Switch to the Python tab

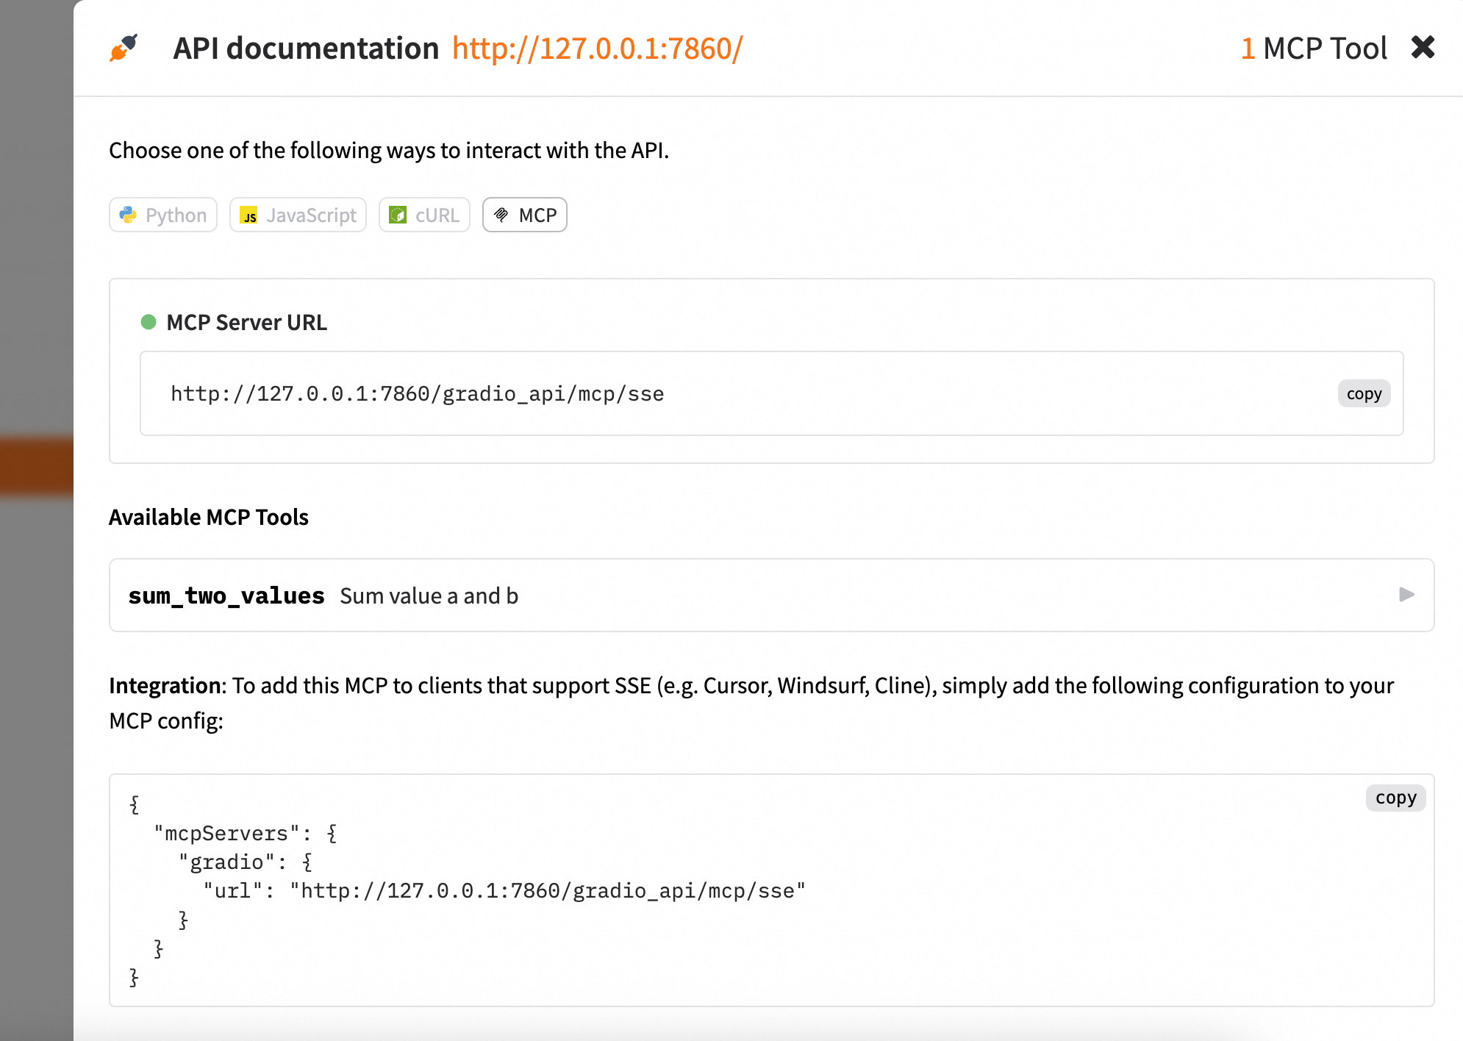tap(162, 215)
